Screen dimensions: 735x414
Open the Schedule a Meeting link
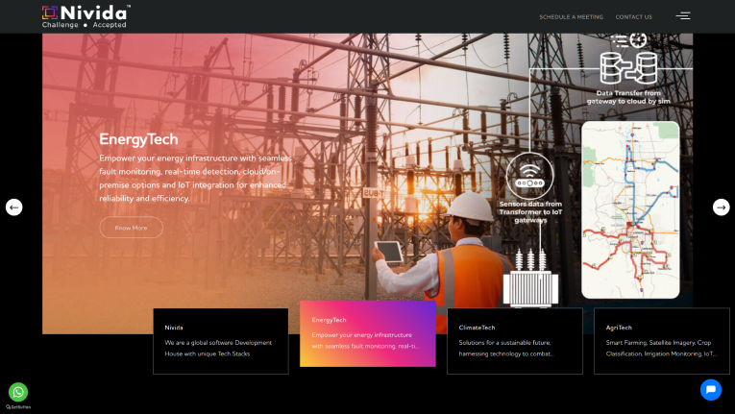[x=571, y=16]
